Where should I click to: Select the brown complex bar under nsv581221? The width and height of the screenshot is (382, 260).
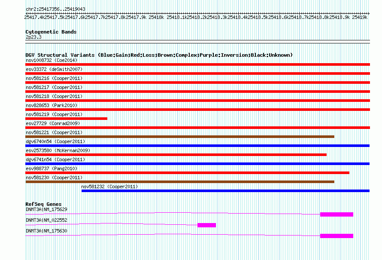[180, 137]
